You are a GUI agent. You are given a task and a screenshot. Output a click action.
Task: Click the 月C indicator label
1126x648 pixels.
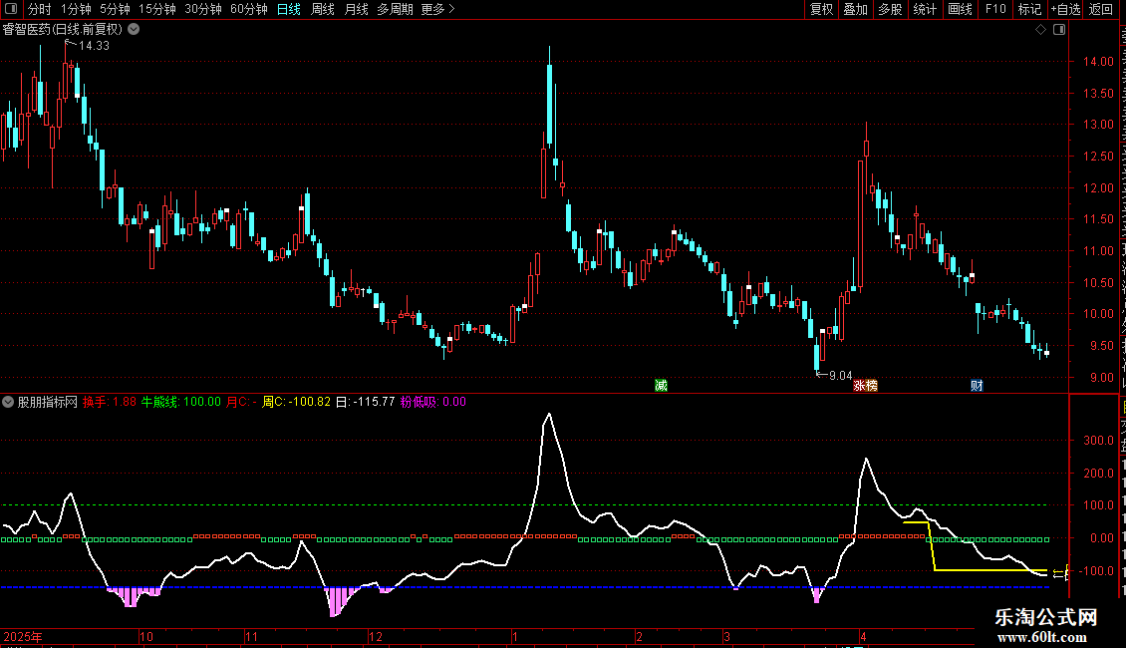click(x=241, y=402)
